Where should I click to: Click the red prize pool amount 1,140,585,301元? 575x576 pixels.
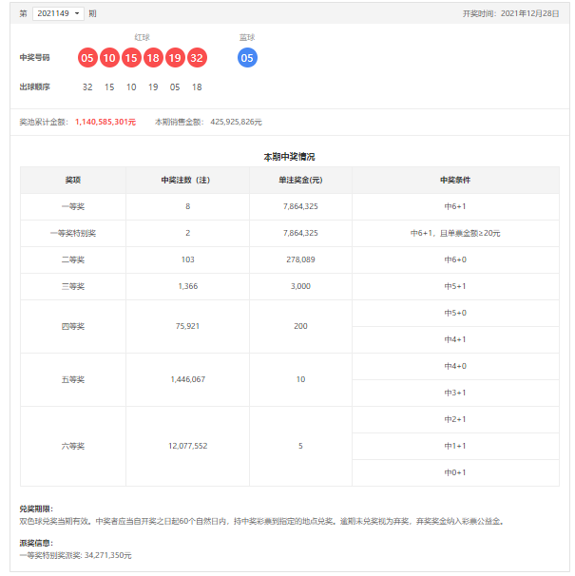tap(105, 122)
